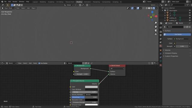Open the World properties tab
Screen dimensions: 192x108
(161, 46)
